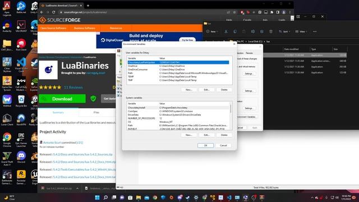Select the user Path variable row

pos(178,73)
